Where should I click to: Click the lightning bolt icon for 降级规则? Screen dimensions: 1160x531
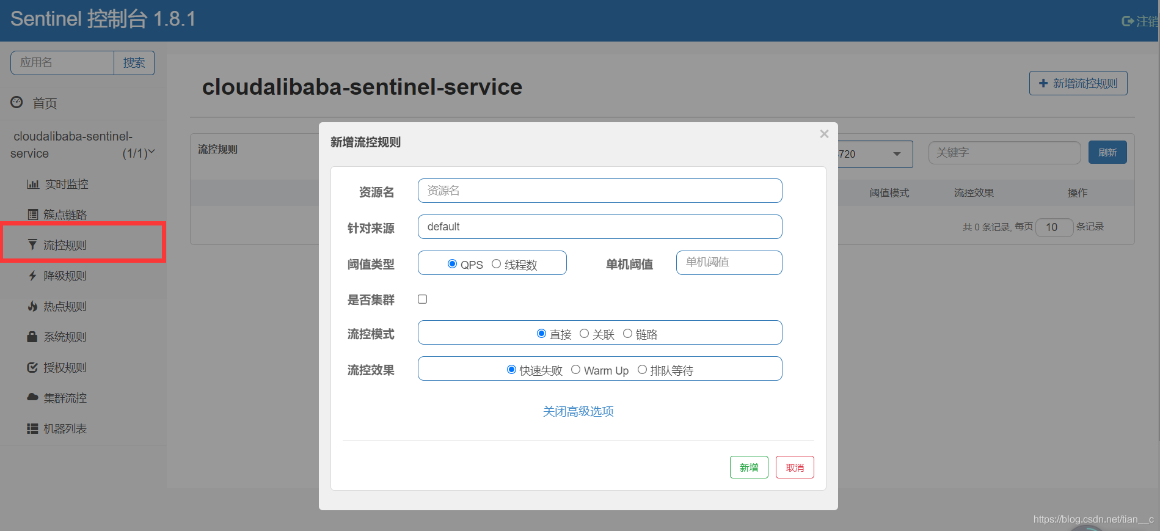(x=33, y=276)
